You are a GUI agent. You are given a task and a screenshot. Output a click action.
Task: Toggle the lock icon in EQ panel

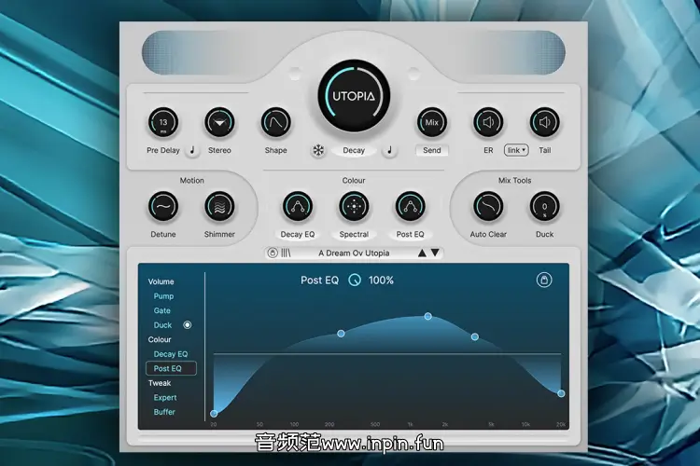click(x=544, y=280)
